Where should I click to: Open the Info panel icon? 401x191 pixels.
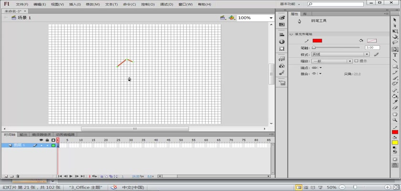(x=282, y=42)
